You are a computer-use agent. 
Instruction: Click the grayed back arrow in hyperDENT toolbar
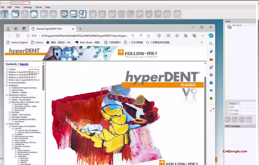[x=44, y=14]
